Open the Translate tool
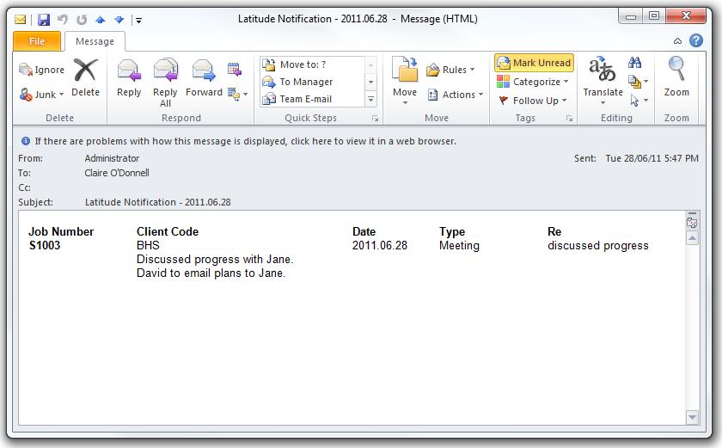Image resolution: width=722 pixels, height=448 pixels. pos(603,78)
